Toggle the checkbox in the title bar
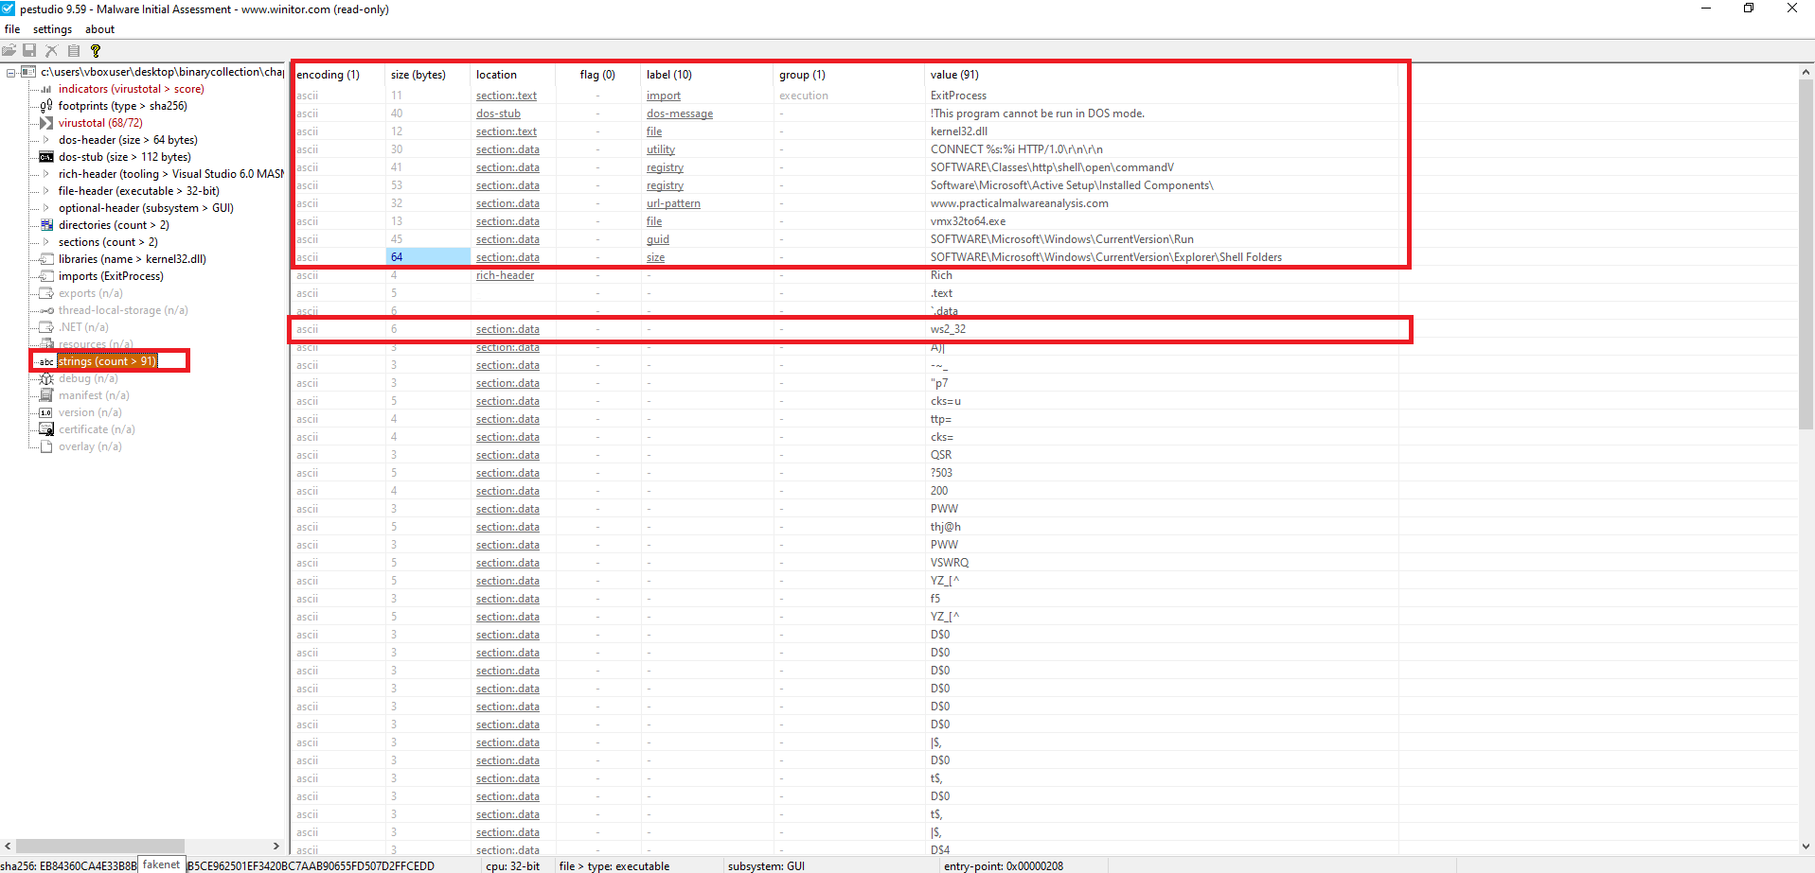The width and height of the screenshot is (1815, 873). tap(8, 9)
